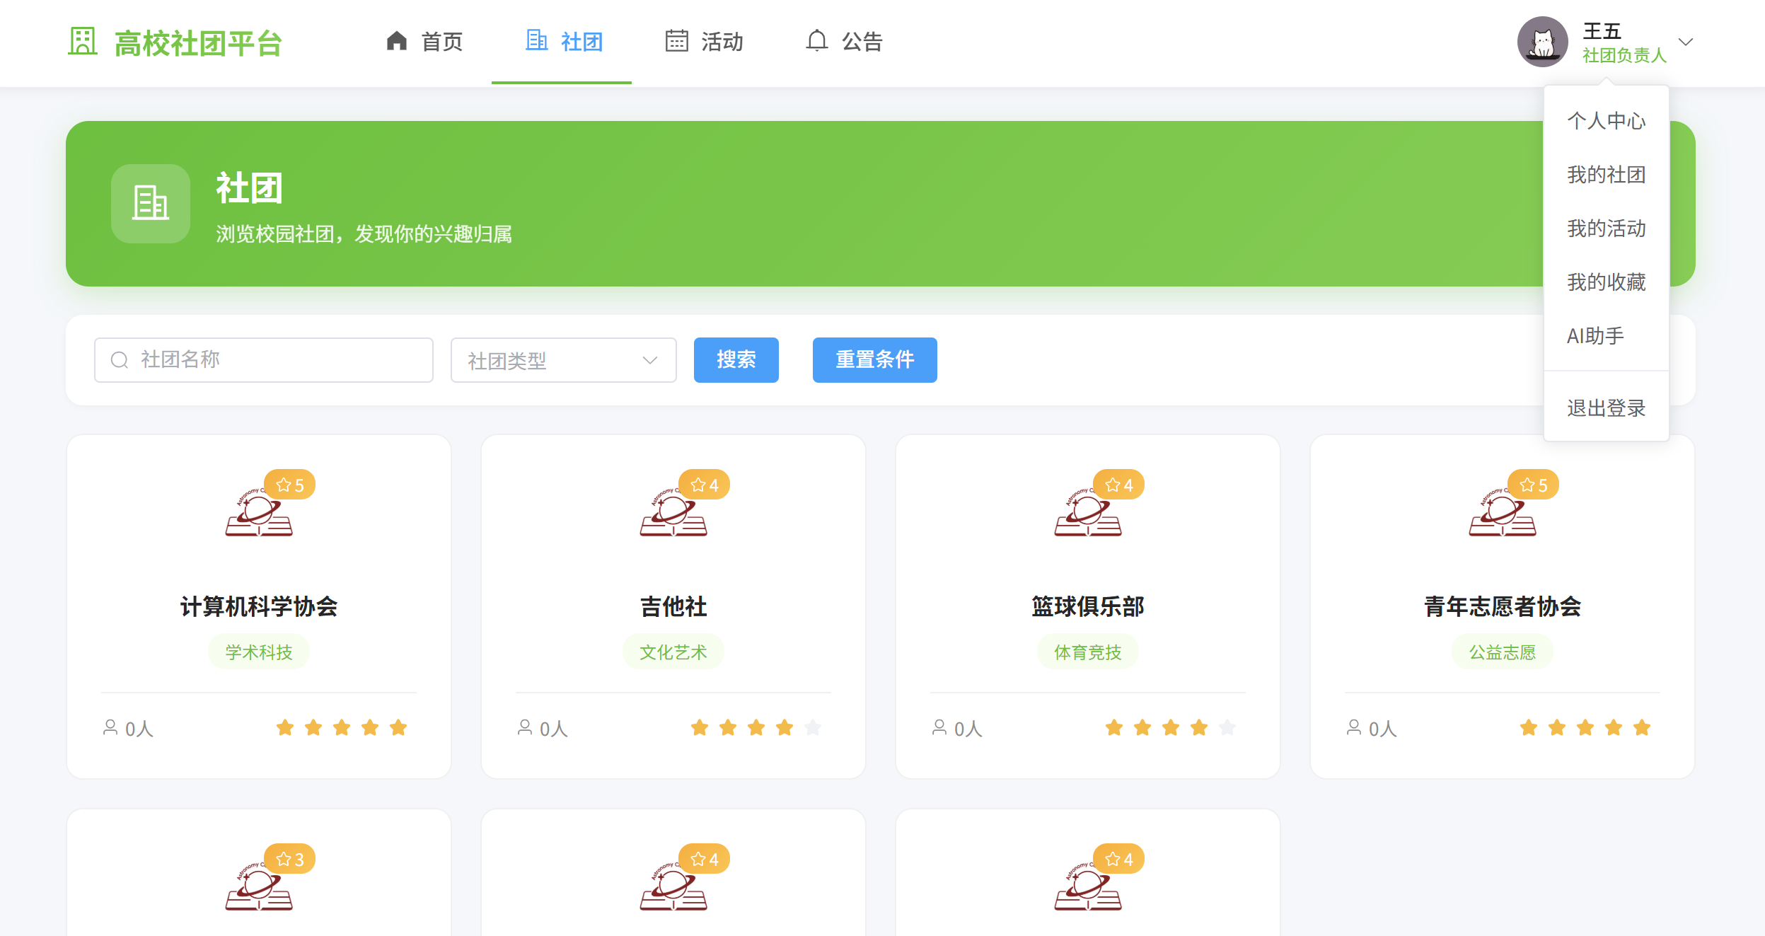This screenshot has width=1765, height=936.
Task: Open 吉他社 club title
Action: click(x=673, y=606)
